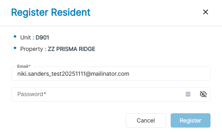
Task: Click the "Property :" label text
Action: (33, 49)
